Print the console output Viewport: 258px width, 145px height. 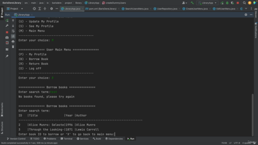coord(13,41)
